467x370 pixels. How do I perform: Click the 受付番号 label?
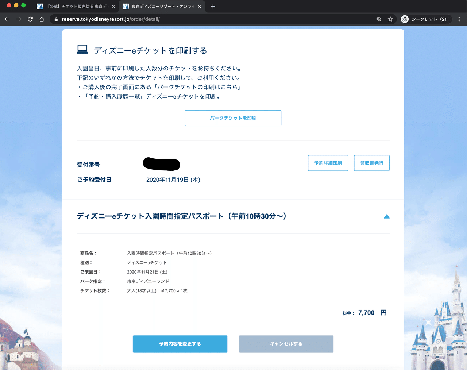tap(88, 165)
